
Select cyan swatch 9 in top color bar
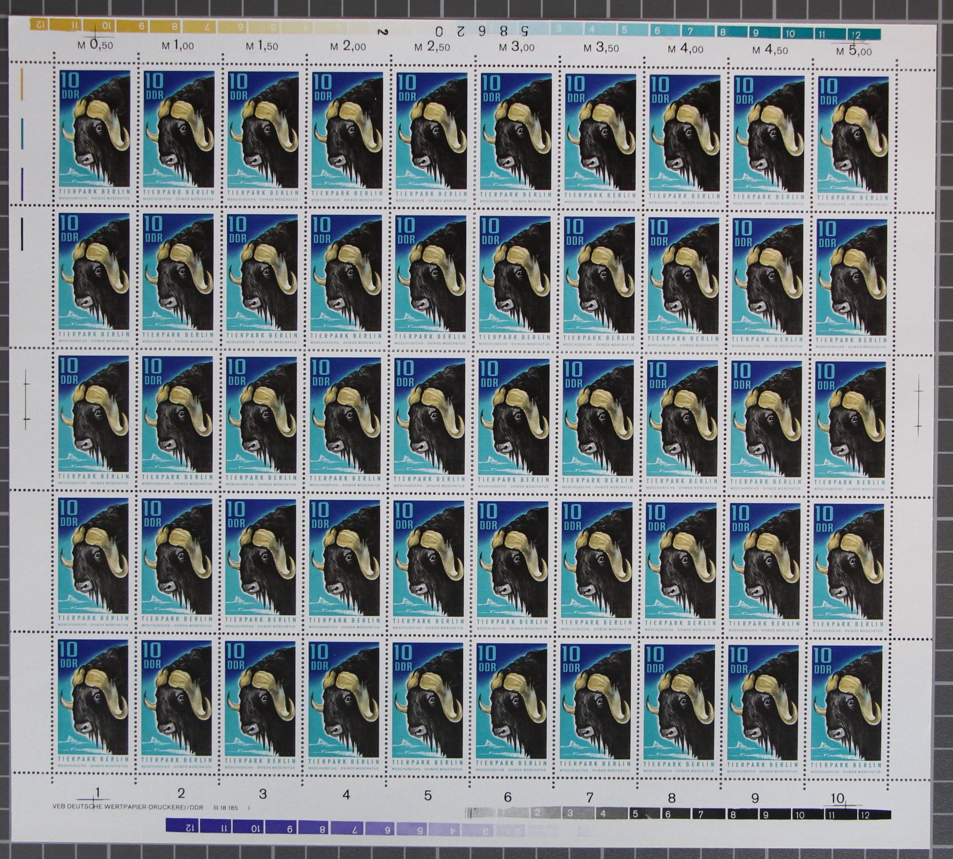coord(764,33)
